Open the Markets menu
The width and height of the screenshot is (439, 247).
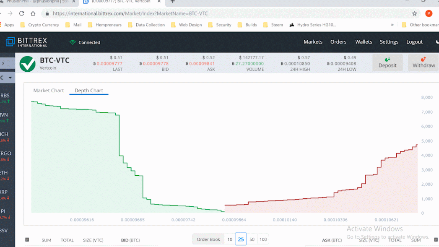(x=313, y=42)
